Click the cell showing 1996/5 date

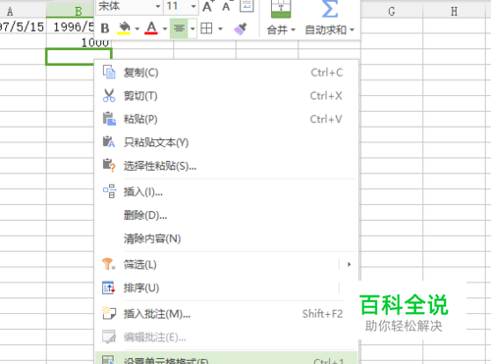[x=70, y=26]
